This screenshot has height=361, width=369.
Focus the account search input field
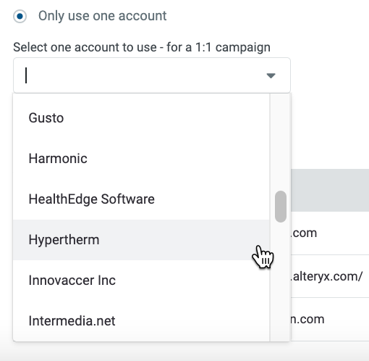click(140, 75)
